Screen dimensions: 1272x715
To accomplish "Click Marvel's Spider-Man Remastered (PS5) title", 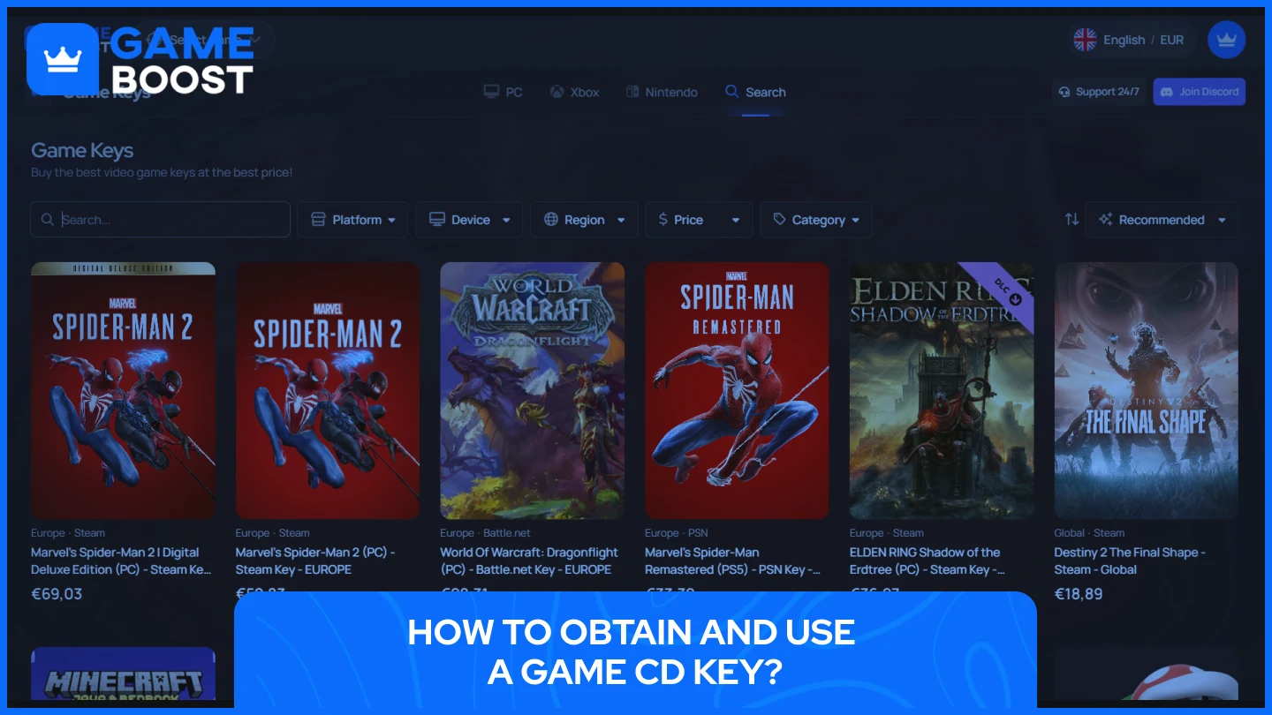I will pyautogui.click(x=733, y=561).
